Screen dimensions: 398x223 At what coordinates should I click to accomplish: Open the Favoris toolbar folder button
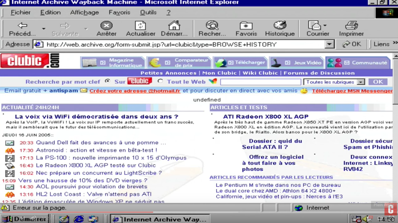click(246, 29)
